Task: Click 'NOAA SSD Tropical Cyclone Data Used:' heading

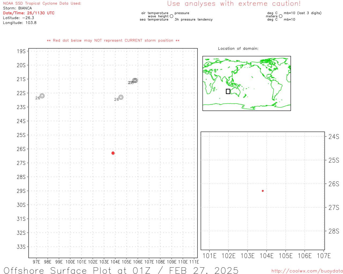Action: [42, 3]
